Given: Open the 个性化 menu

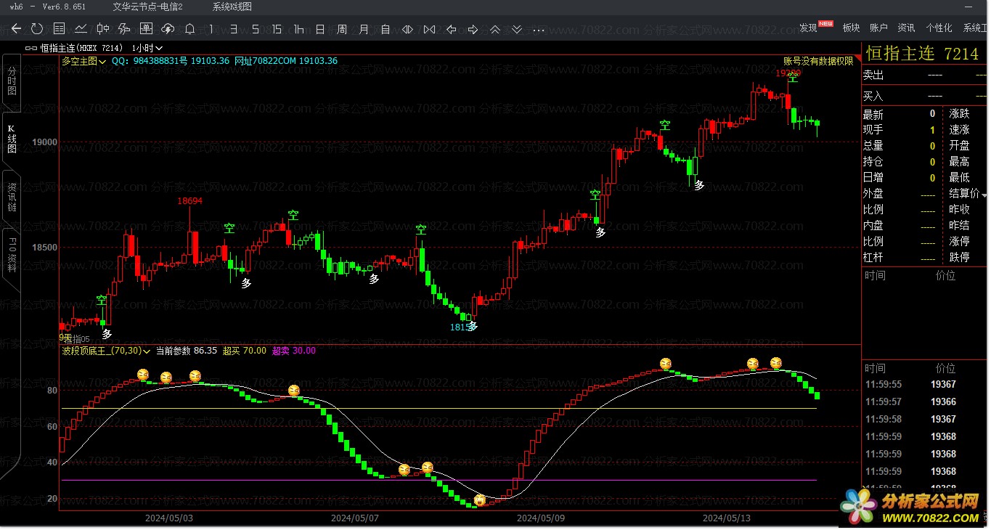Looking at the screenshot, I should pyautogui.click(x=939, y=28).
